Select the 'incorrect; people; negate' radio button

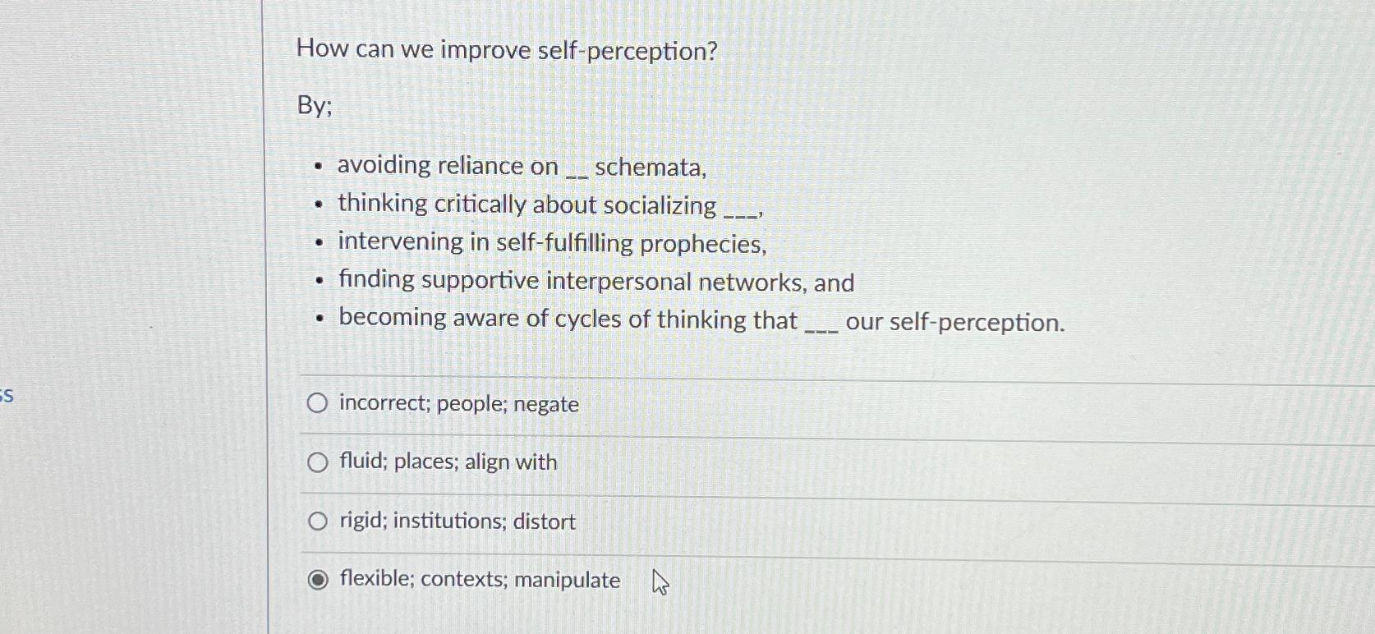tap(316, 402)
